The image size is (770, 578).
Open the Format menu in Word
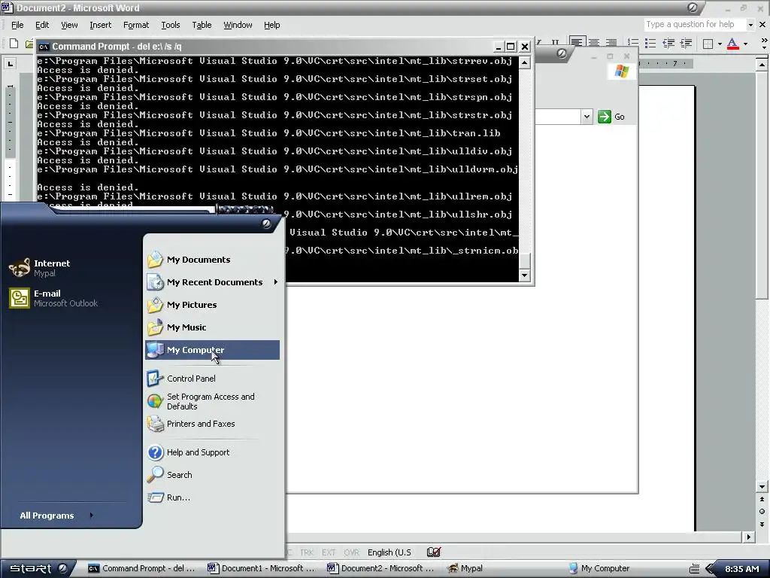pyautogui.click(x=136, y=25)
